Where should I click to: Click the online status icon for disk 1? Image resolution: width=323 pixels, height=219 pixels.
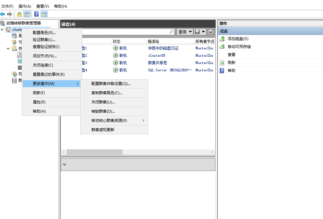(116, 48)
